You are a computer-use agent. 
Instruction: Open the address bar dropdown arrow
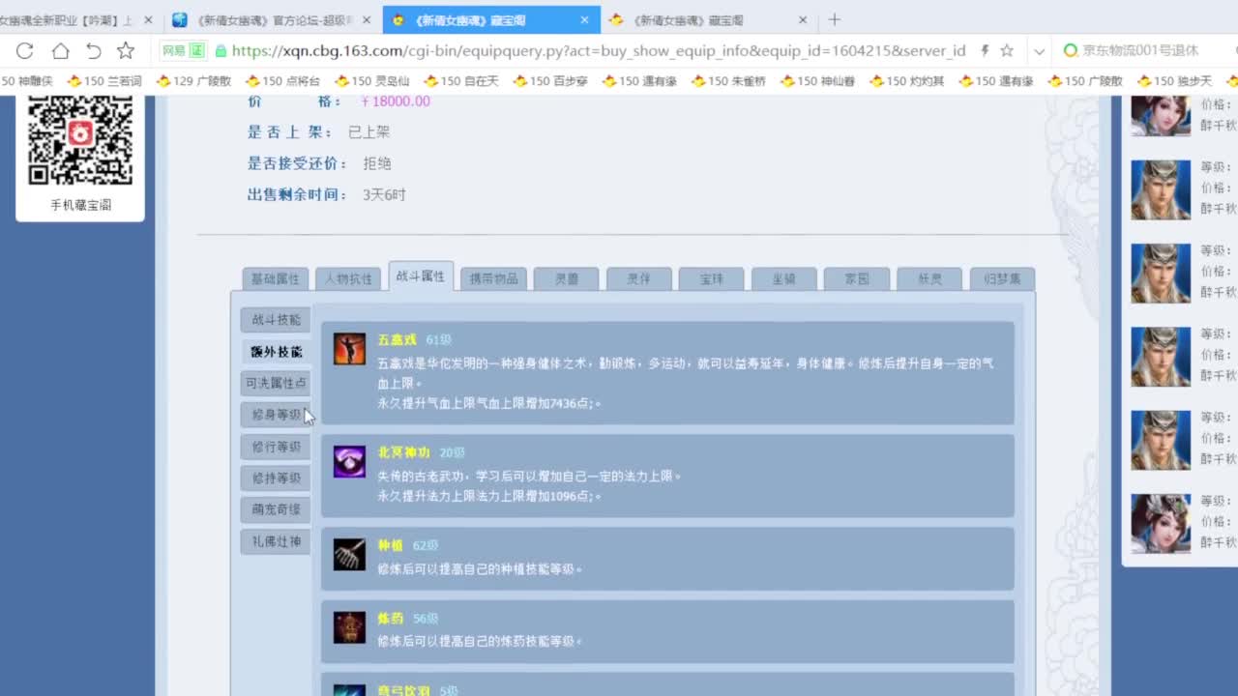[x=1038, y=49]
